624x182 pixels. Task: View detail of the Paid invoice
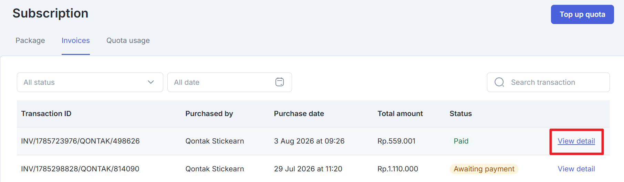576,141
